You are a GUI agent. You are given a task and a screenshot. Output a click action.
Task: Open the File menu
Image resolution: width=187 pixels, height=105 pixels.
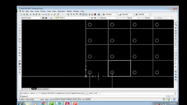click(x=23, y=11)
